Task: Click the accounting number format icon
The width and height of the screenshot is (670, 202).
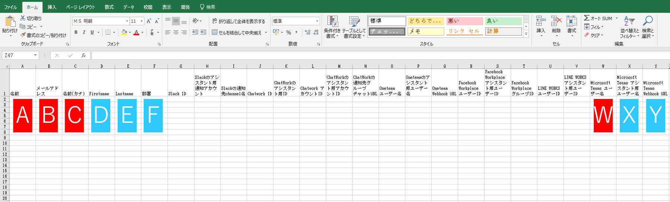Action: pos(276,32)
